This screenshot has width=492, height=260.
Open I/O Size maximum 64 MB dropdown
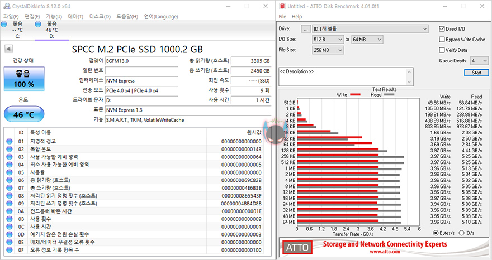click(367, 40)
